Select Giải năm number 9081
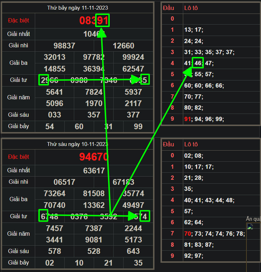The width and height of the screenshot is (261, 272). click(94, 240)
